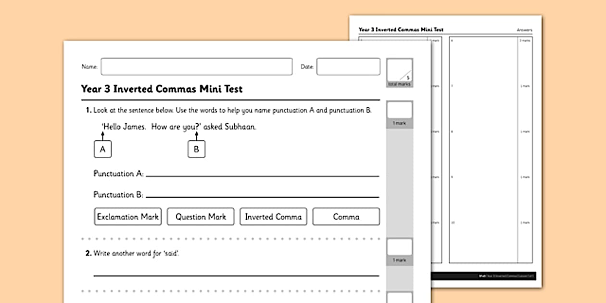Select the Question Mark word box
The width and height of the screenshot is (606, 303).
pos(201,217)
